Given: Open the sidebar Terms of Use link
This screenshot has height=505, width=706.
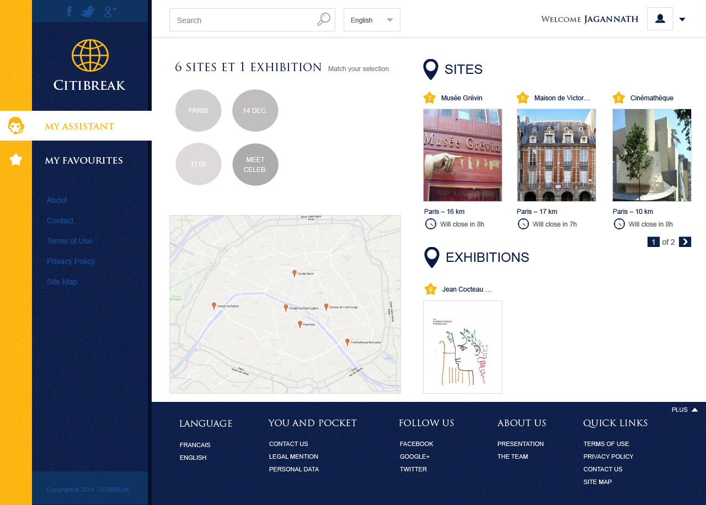Looking at the screenshot, I should point(69,241).
